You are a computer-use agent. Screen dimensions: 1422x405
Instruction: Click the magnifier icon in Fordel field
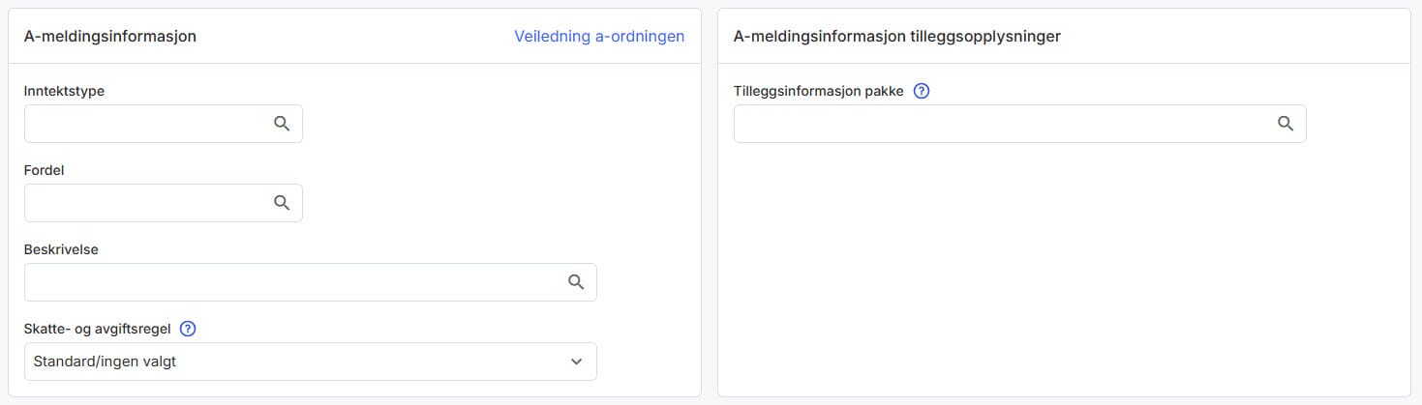(282, 203)
